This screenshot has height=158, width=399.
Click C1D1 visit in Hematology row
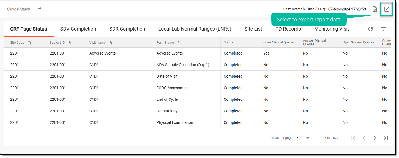coord(94,111)
